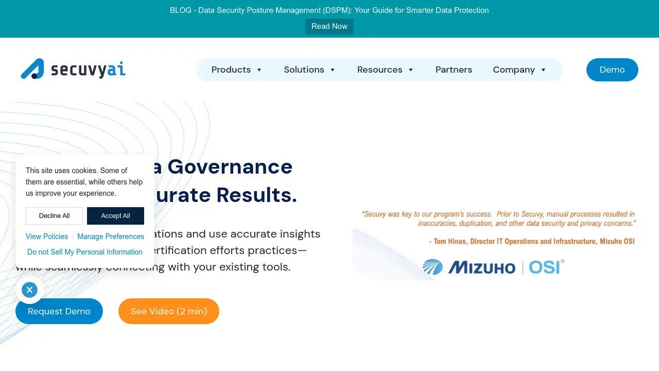Screen dimensions: 659x371
Task: Close the cookie widget with X icon
Action: click(29, 290)
